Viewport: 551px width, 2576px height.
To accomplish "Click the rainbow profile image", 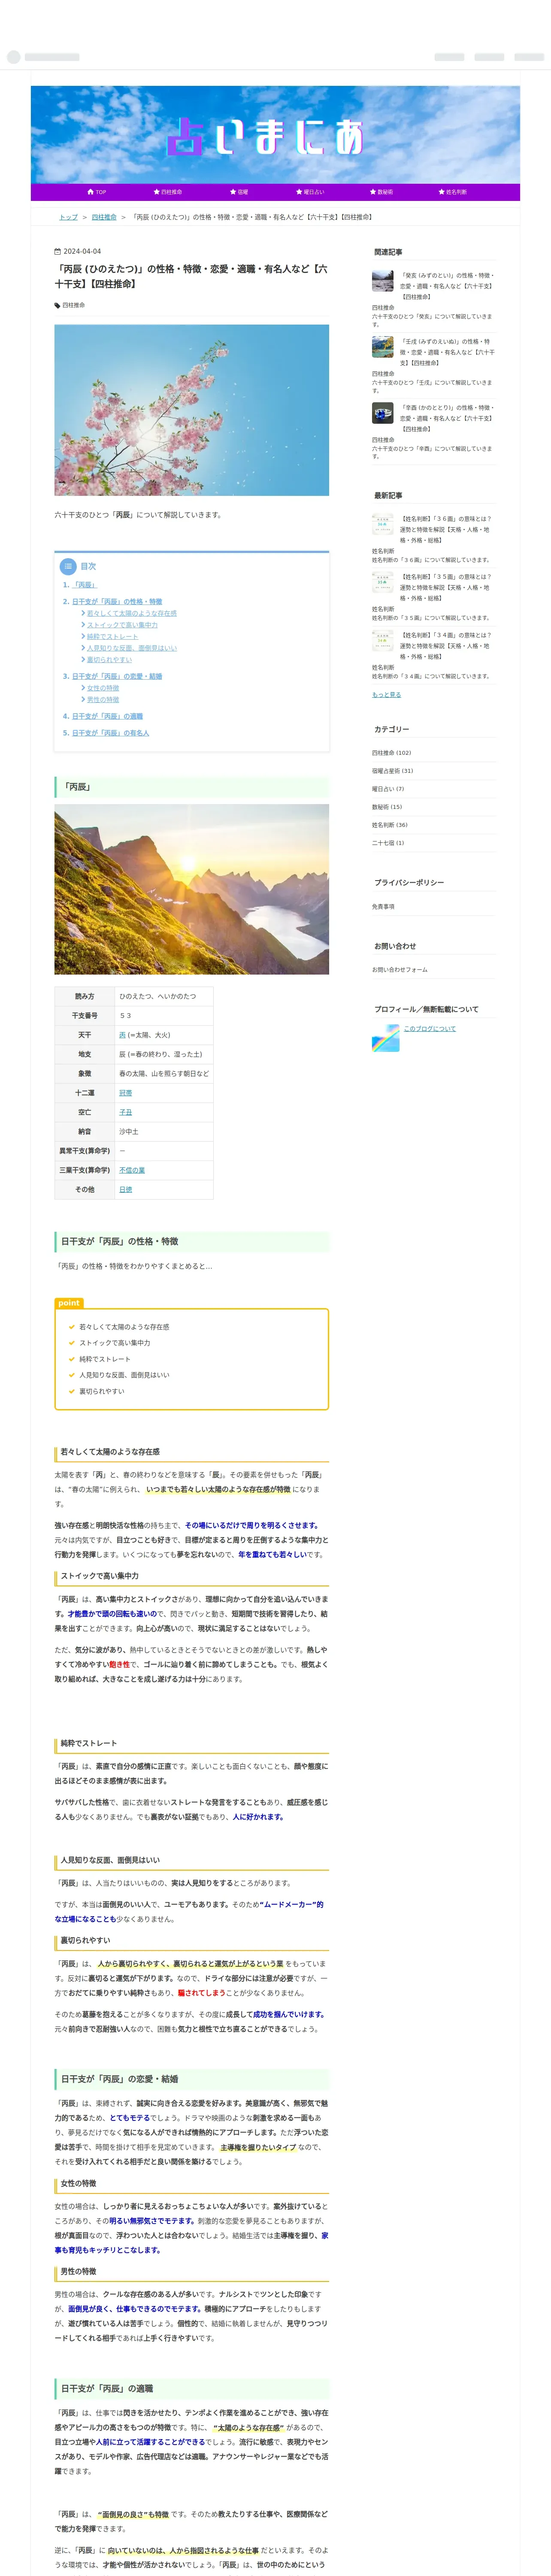I will click(386, 1038).
